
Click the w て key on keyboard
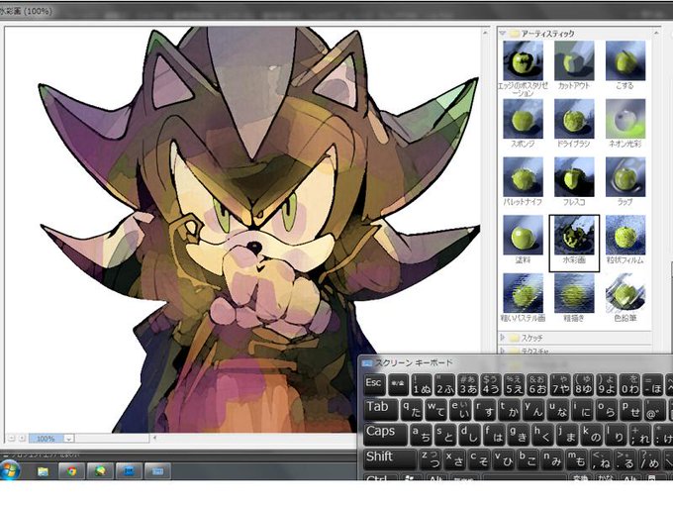(435, 409)
